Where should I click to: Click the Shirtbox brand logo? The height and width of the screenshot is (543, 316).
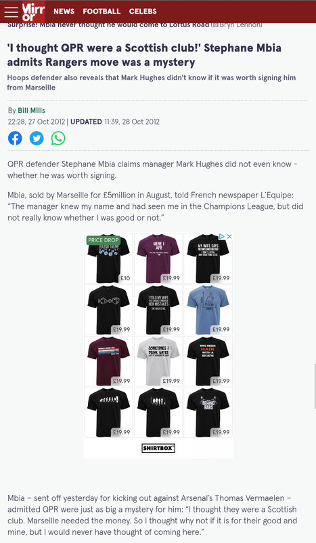[158, 448]
